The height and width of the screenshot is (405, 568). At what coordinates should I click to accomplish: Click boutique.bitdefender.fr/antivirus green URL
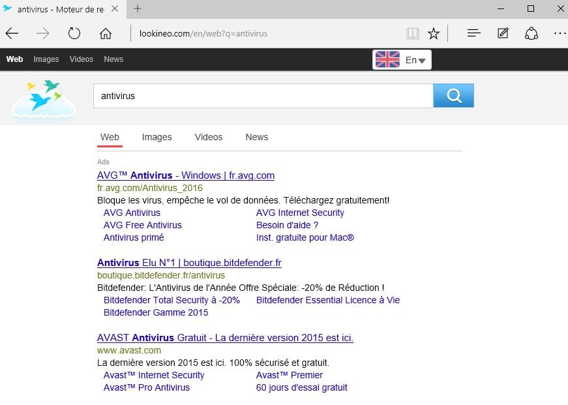click(161, 275)
